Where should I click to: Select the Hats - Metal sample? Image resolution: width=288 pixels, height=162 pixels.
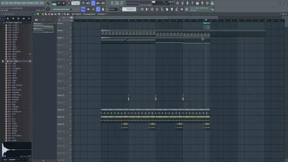click(12, 54)
